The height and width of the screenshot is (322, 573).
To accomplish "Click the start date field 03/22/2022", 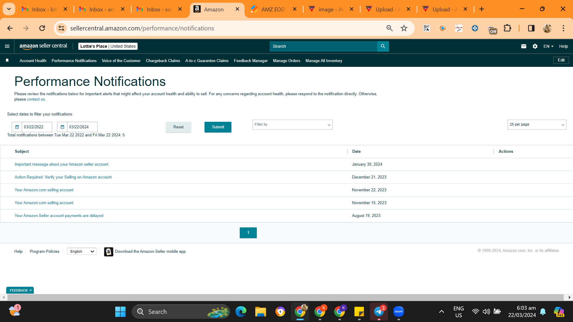I will [37, 127].
